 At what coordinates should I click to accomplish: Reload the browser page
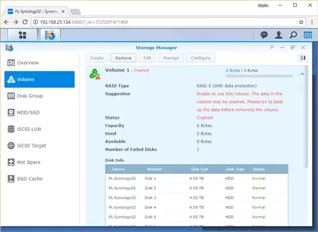(x=25, y=22)
